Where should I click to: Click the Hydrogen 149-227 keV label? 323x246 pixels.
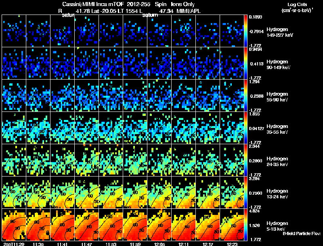(x=280, y=32)
